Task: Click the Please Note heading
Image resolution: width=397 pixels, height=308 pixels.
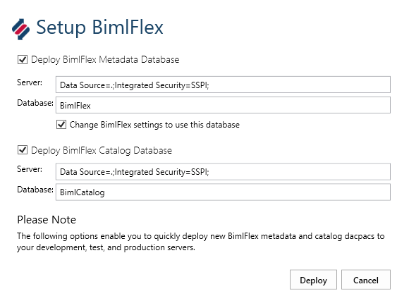Action: point(47,220)
